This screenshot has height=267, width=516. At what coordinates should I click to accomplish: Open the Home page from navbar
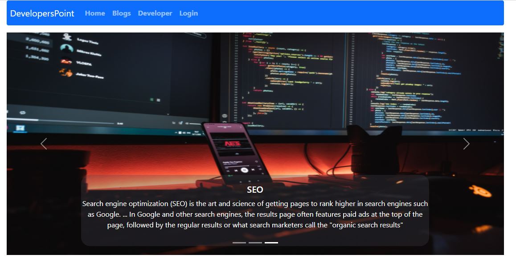point(95,13)
